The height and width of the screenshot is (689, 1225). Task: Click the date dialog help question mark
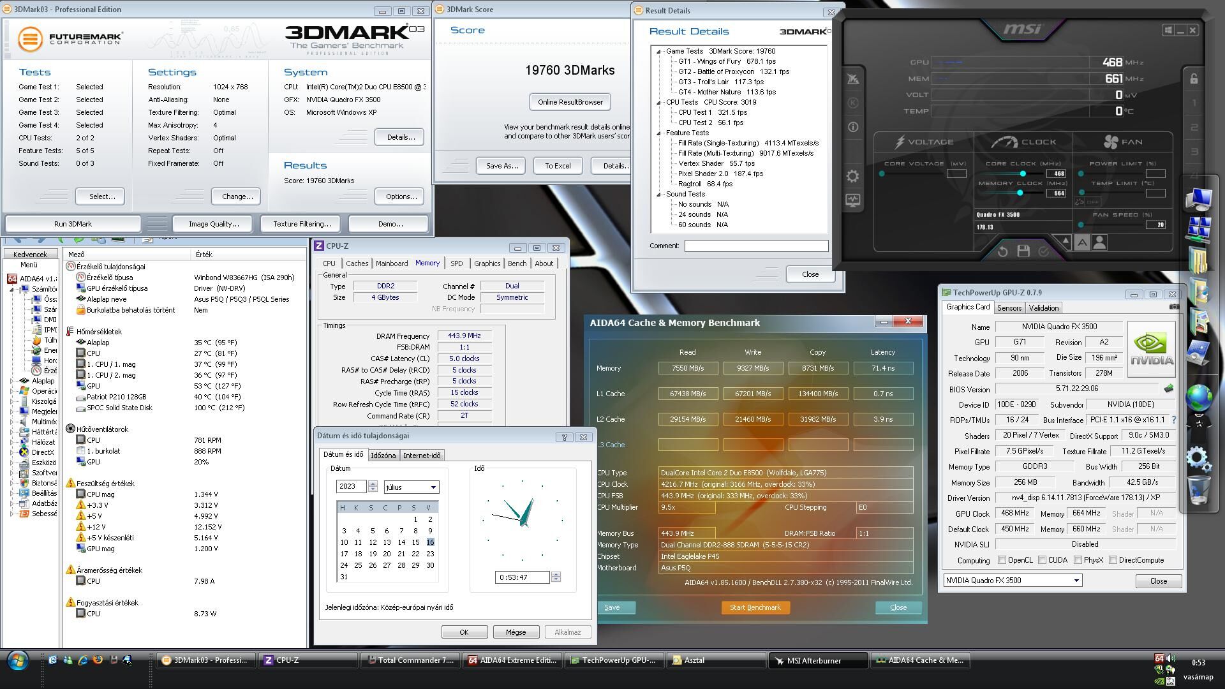coord(564,437)
